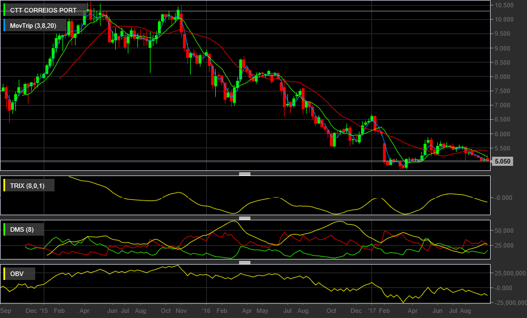Click the divider handle above the DMS panel
Viewport: 527px width, 318px height.
[x=245, y=218]
